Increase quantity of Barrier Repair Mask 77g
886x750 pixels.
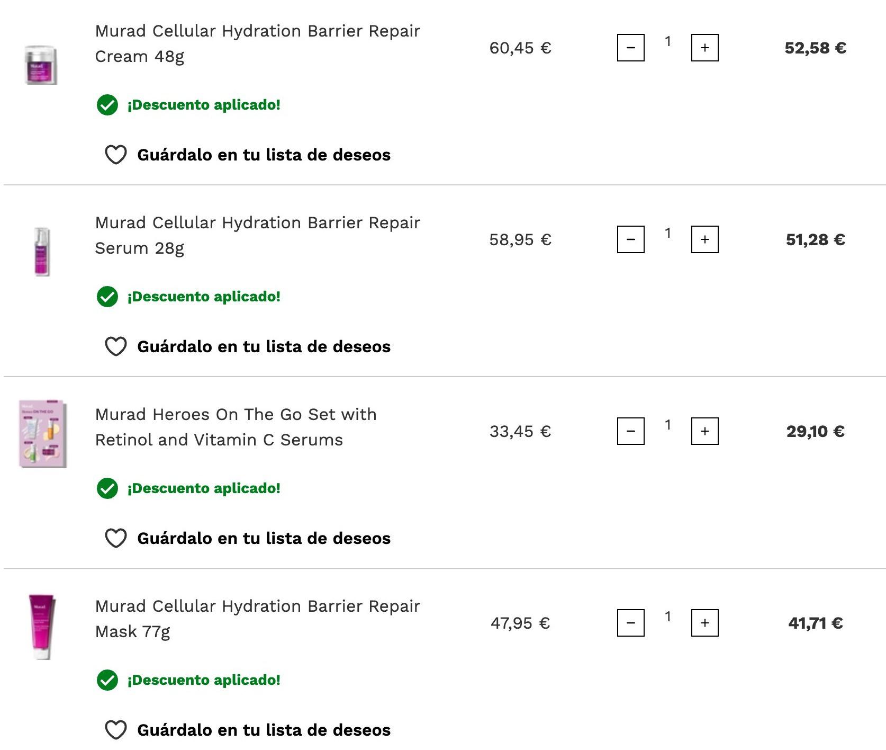tap(704, 623)
